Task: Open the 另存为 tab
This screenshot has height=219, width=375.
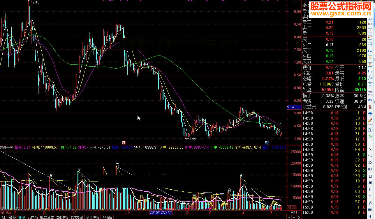Action: click(32, 217)
